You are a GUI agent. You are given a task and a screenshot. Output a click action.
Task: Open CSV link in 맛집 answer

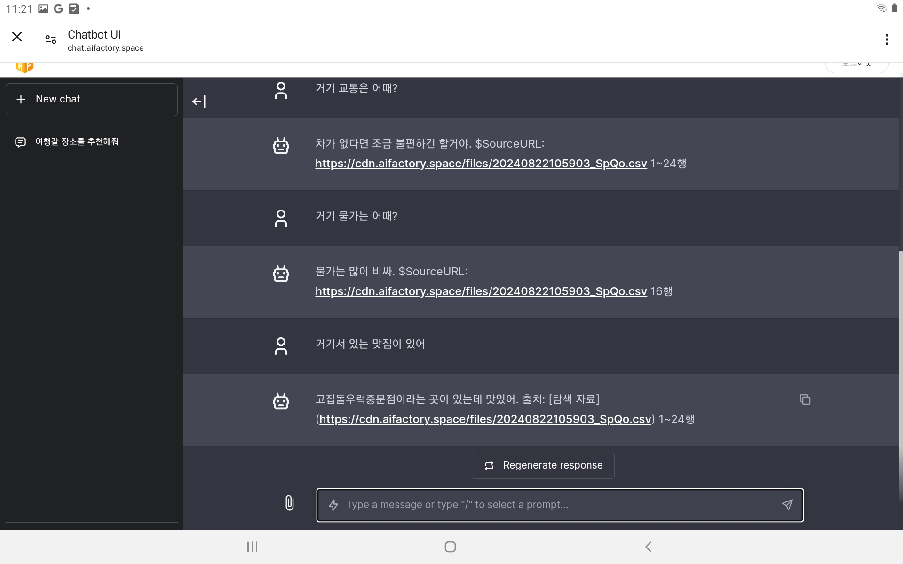click(485, 419)
